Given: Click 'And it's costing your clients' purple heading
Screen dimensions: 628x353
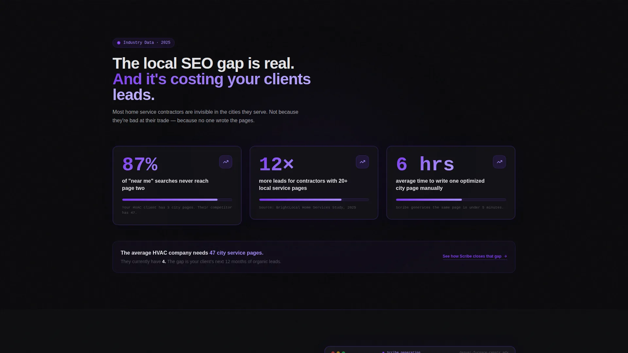Looking at the screenshot, I should click(x=212, y=79).
